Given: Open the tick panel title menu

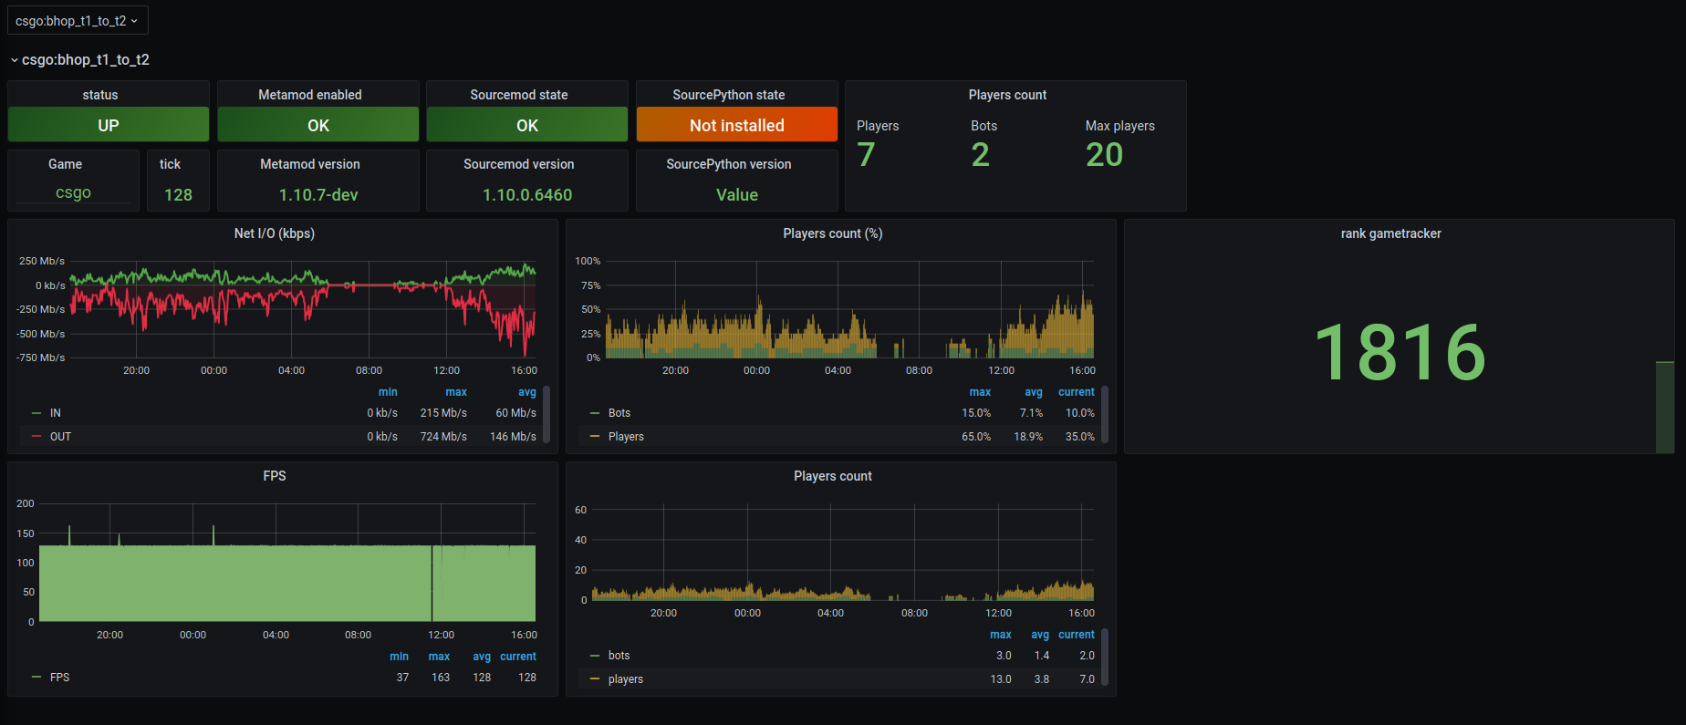Looking at the screenshot, I should (171, 164).
